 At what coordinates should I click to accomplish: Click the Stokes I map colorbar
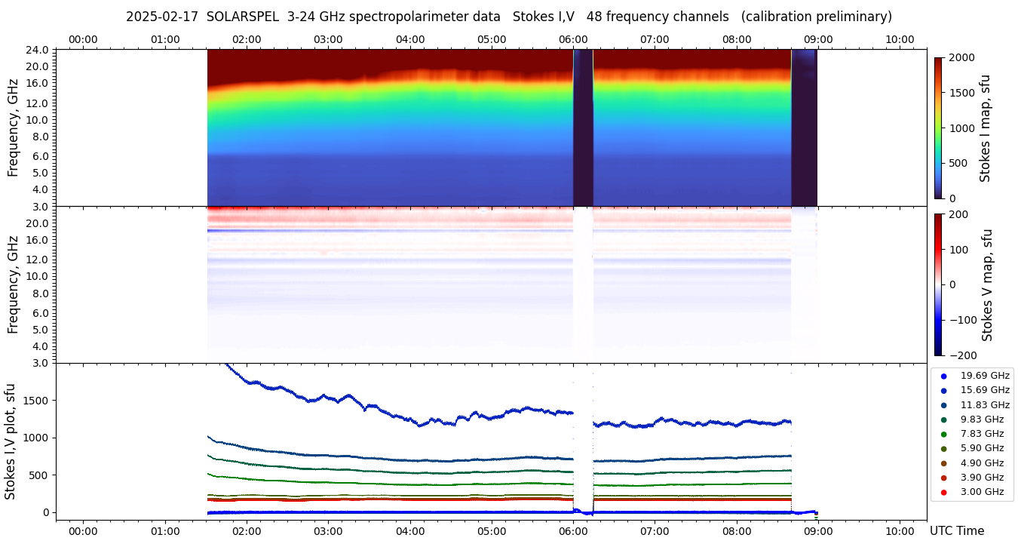(x=938, y=128)
